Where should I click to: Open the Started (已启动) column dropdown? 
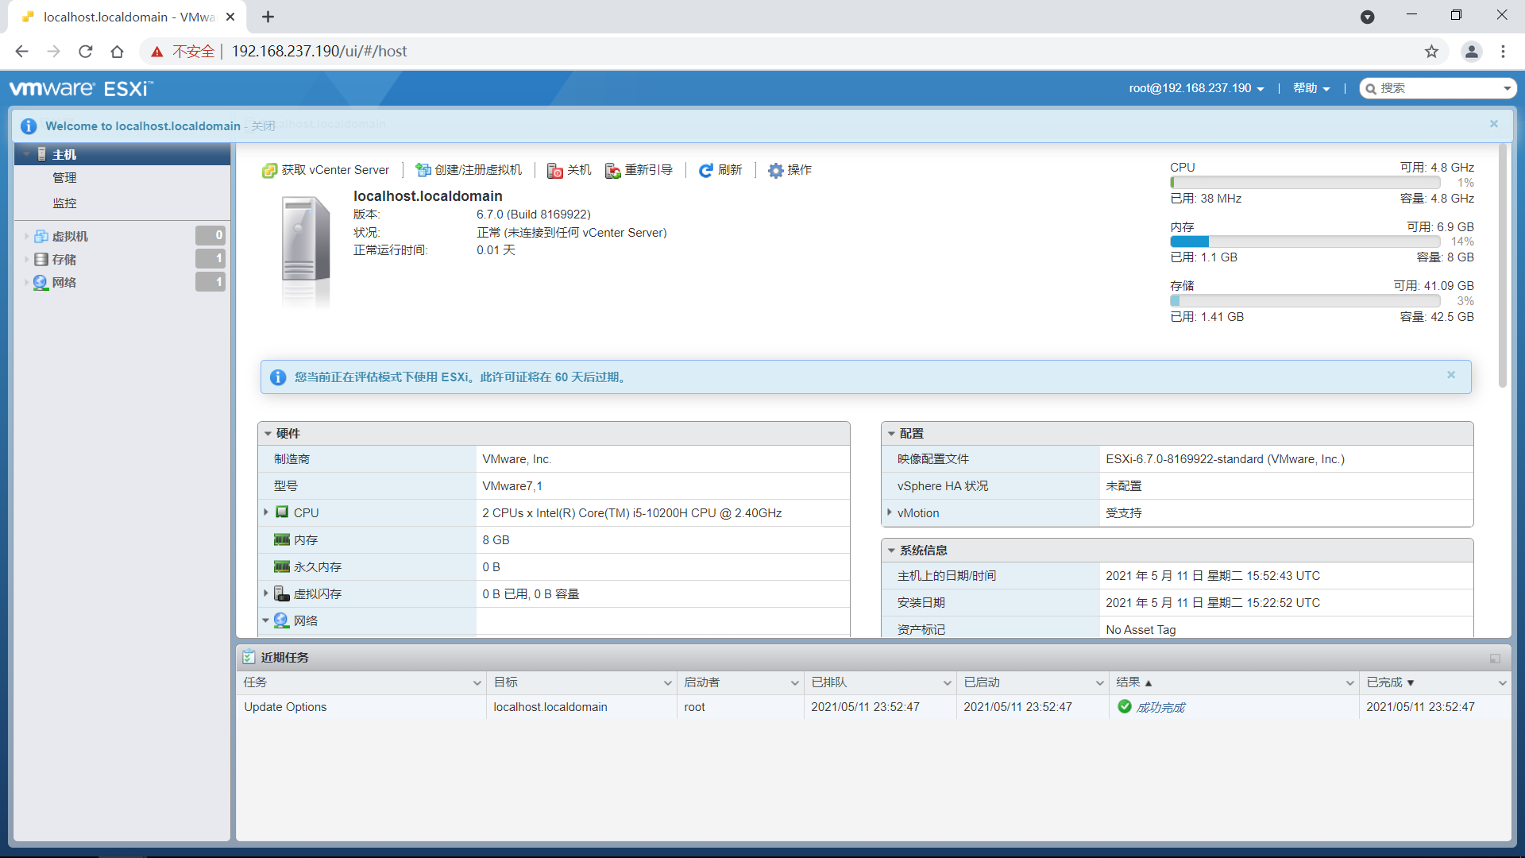[x=1099, y=683]
